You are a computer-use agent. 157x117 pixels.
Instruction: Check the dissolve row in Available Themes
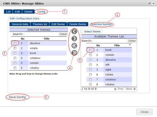point(90,60)
